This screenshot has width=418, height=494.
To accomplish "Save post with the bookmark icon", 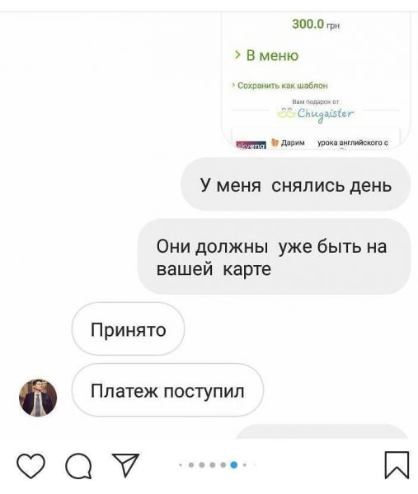I will 397,465.
